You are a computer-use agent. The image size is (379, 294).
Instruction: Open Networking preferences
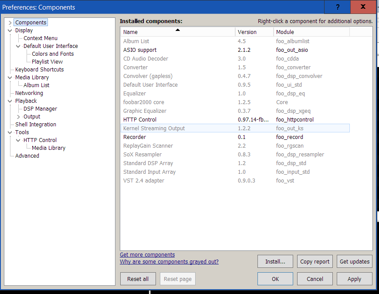29,93
